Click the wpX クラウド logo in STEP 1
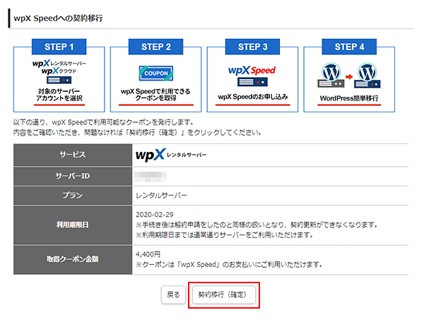Viewport: 424px width, 327px height. click(x=59, y=71)
